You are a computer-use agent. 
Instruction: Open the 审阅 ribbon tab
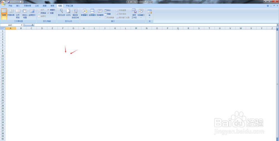click(x=52, y=6)
